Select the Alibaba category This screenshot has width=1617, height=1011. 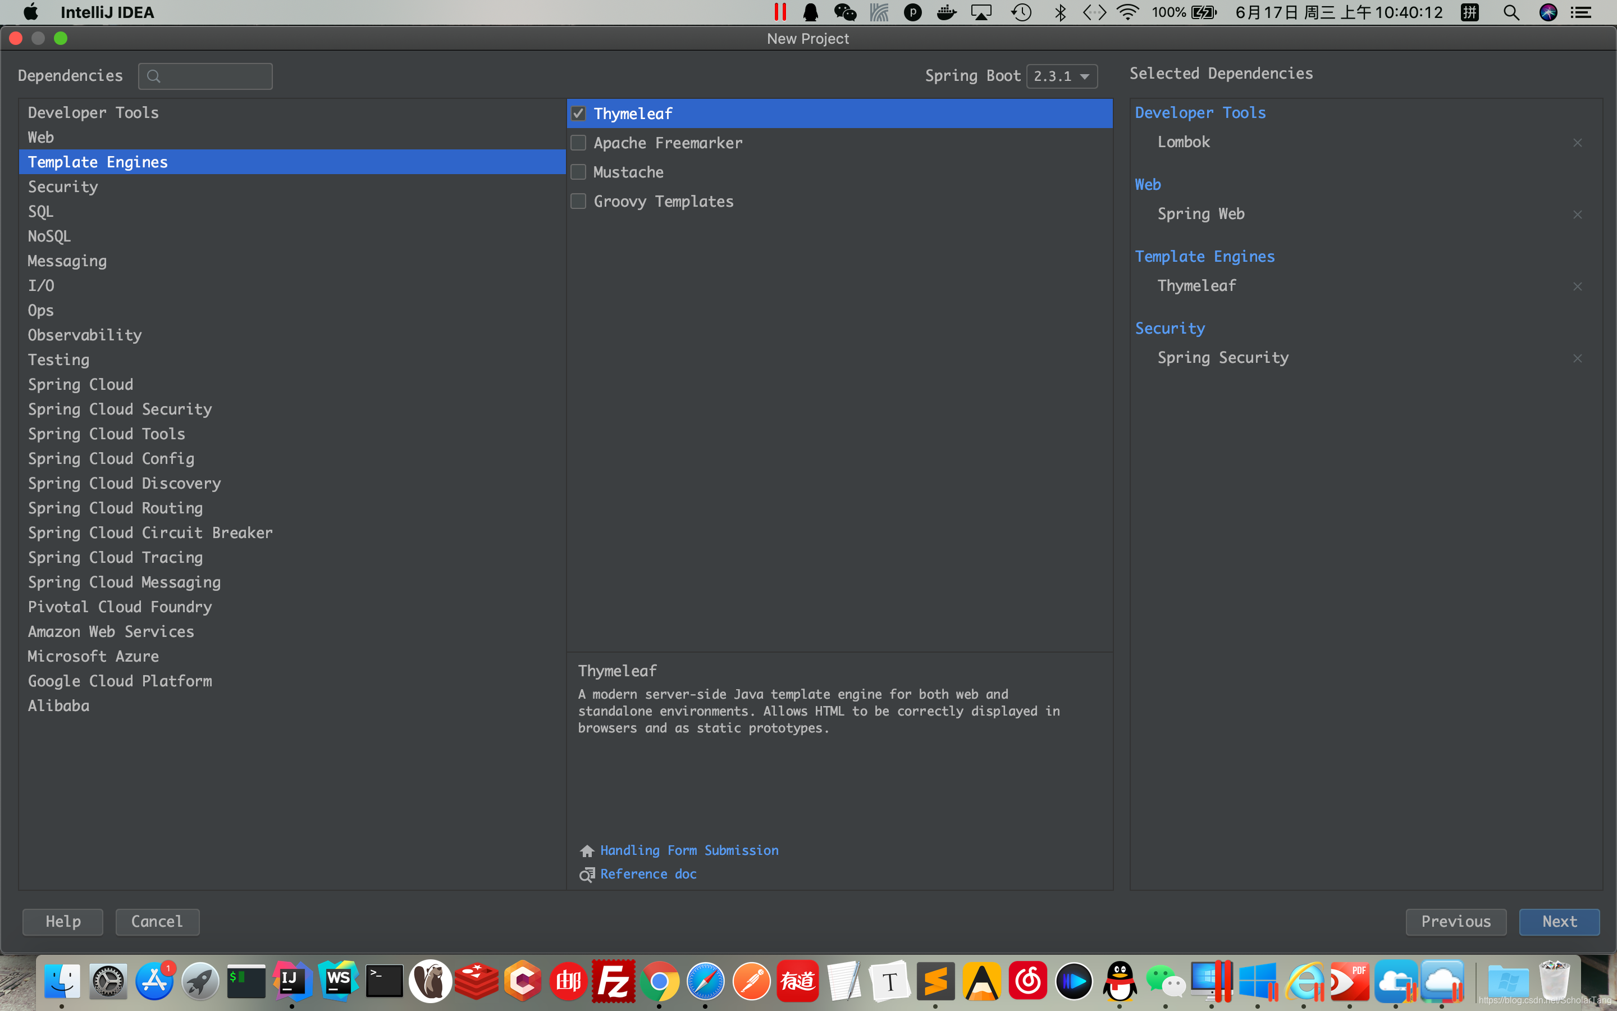coord(292,705)
